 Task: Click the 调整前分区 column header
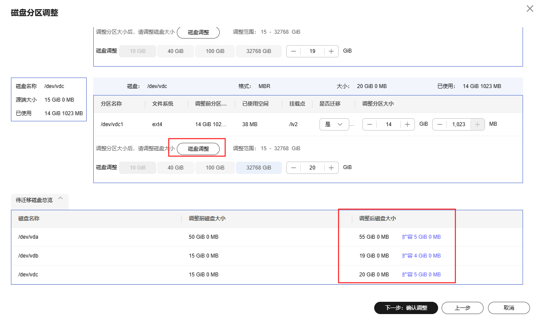click(x=211, y=104)
